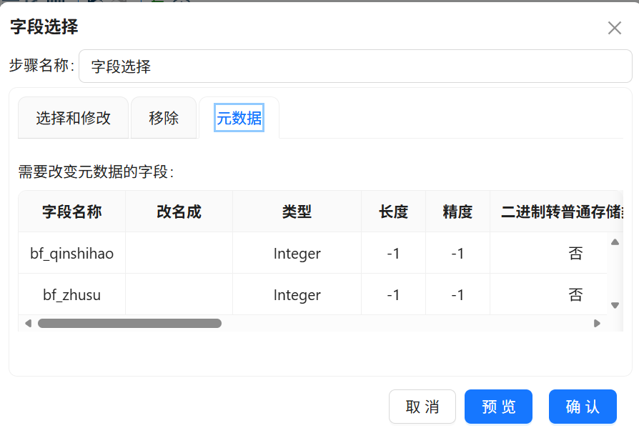Screen dimensions: 639x438
Task: Click the 改名成 column header
Action: [179, 211]
